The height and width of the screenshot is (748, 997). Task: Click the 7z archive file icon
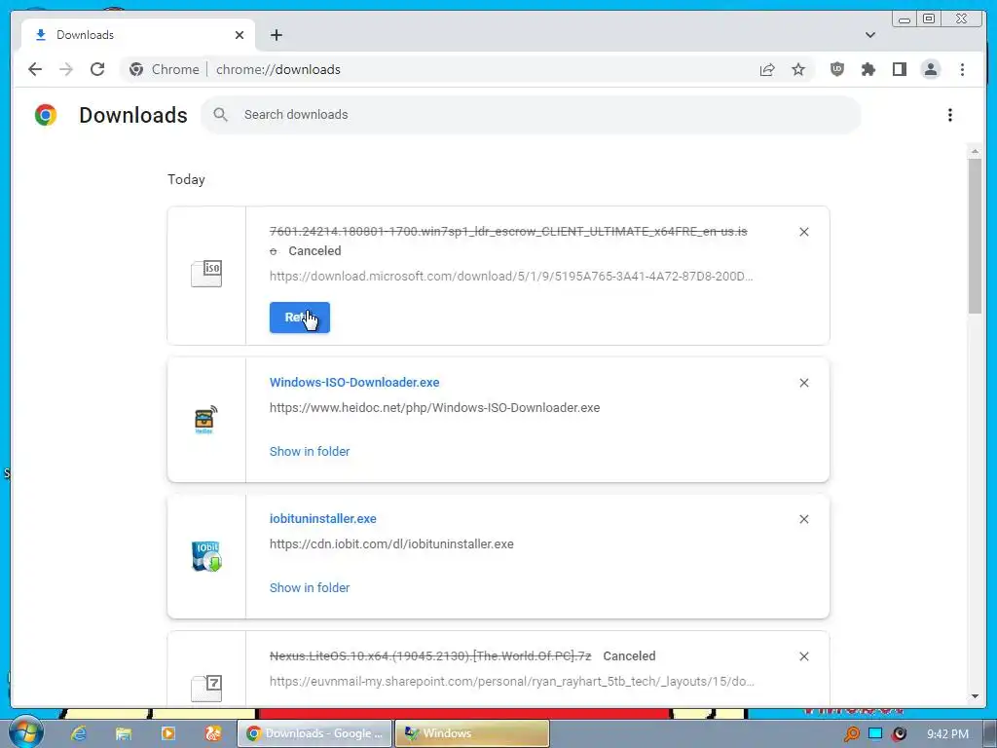(x=206, y=688)
